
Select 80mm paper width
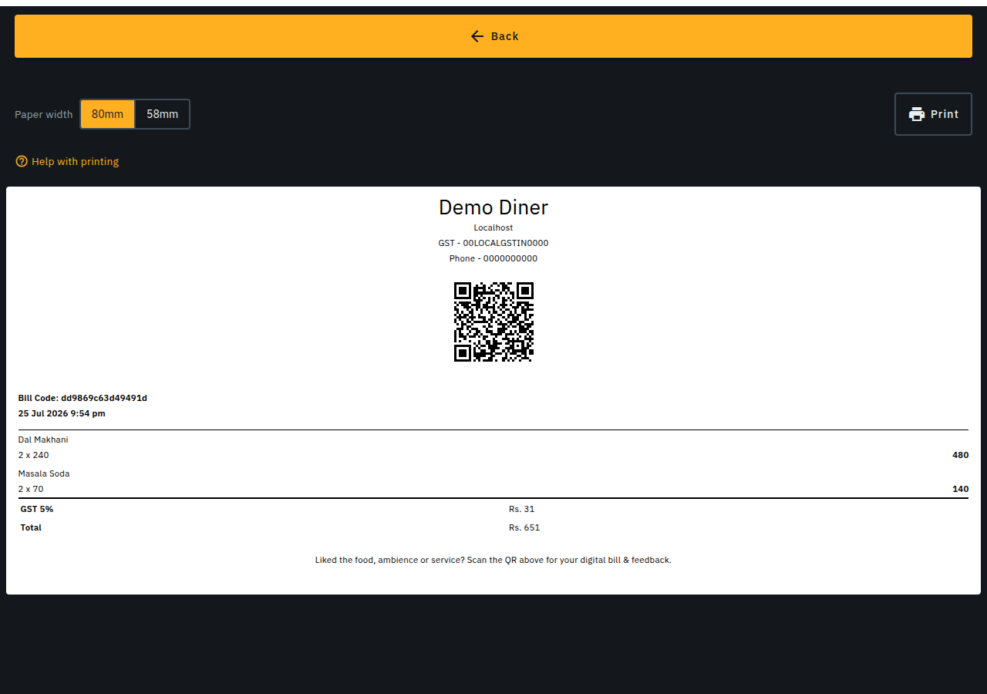point(107,114)
